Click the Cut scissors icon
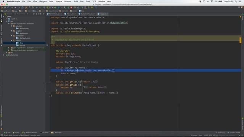This screenshot has height=137, width=244. coord(19,8)
